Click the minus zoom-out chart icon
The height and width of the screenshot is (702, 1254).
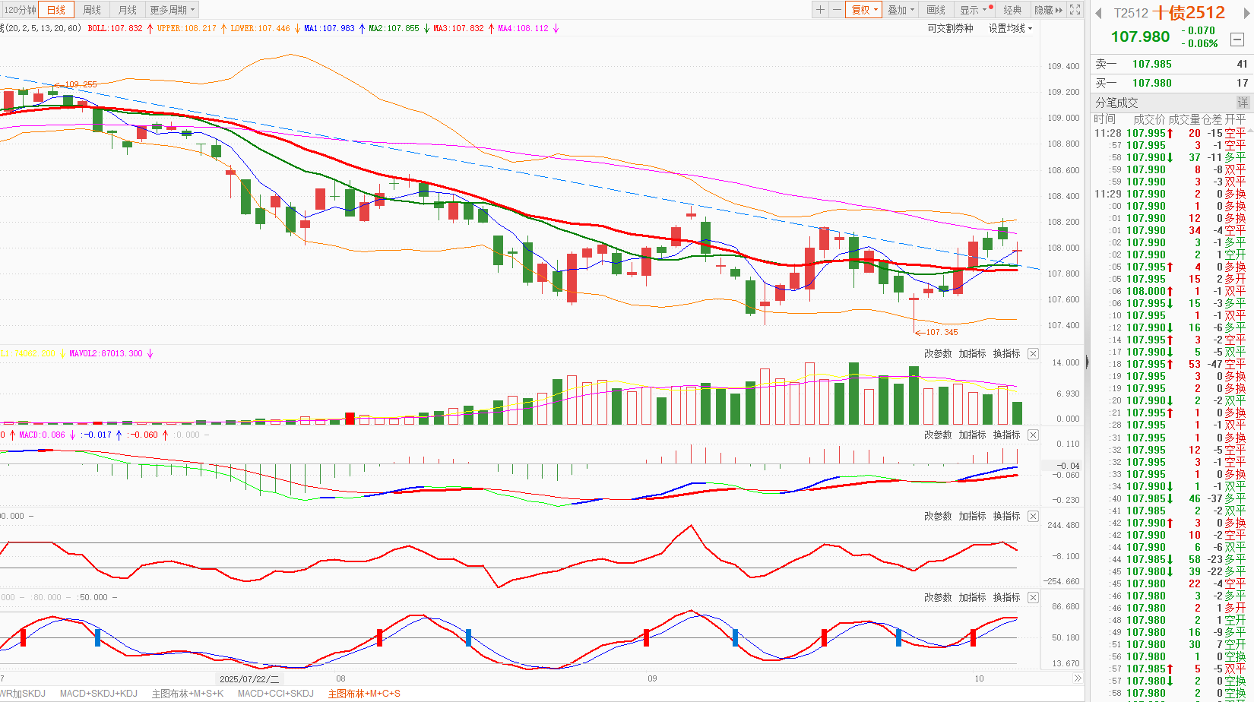(837, 10)
